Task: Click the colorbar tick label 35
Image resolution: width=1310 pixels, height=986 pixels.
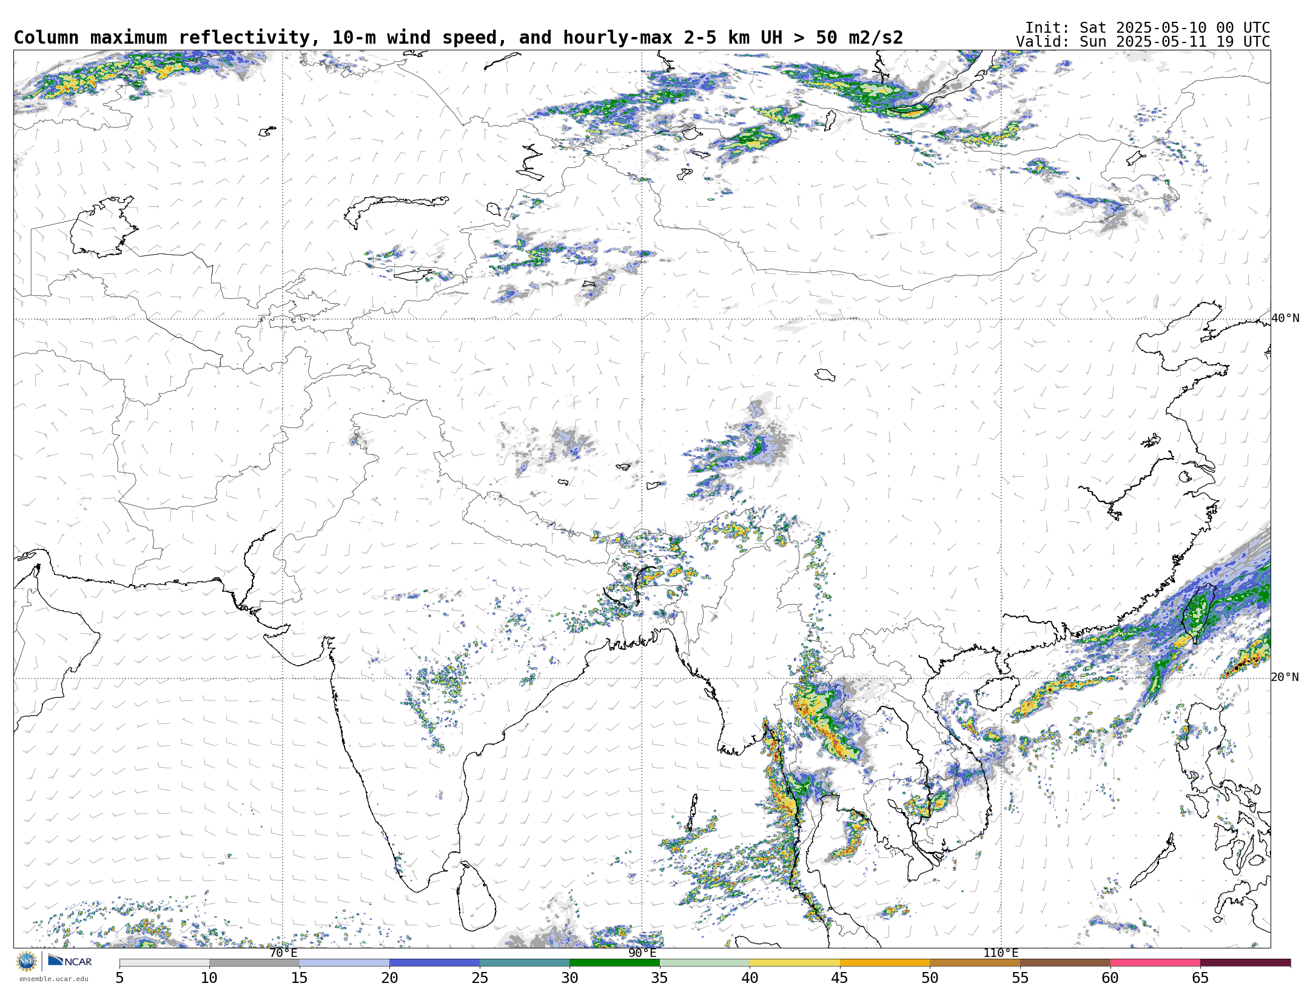Action: pyautogui.click(x=660, y=978)
